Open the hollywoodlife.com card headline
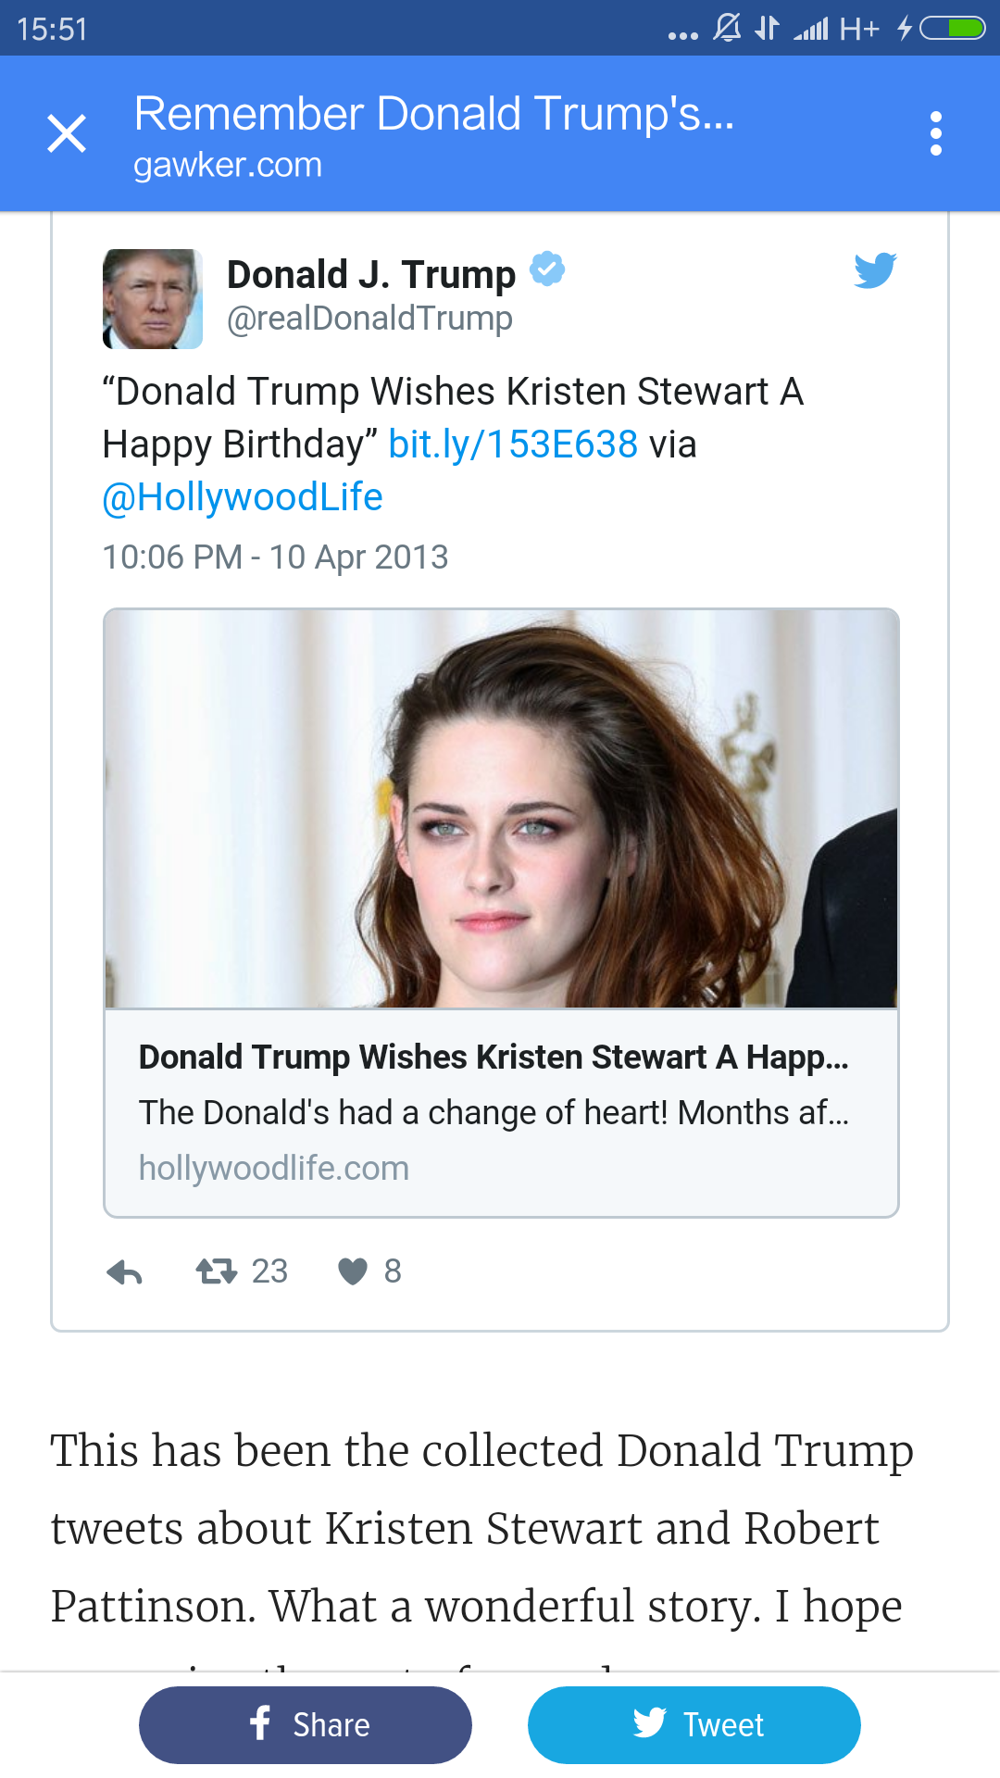 tap(493, 1058)
